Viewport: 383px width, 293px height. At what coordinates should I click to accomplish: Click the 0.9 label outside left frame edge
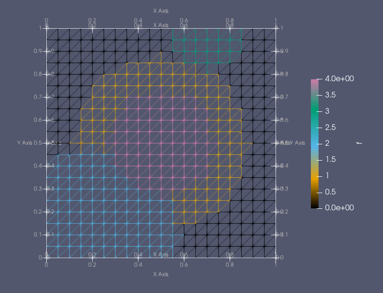(38, 51)
